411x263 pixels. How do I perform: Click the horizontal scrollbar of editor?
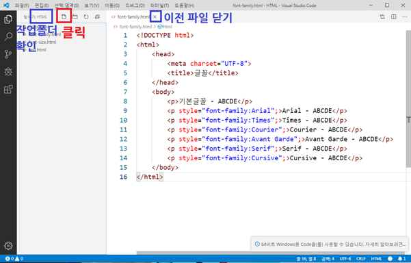click(x=271, y=253)
